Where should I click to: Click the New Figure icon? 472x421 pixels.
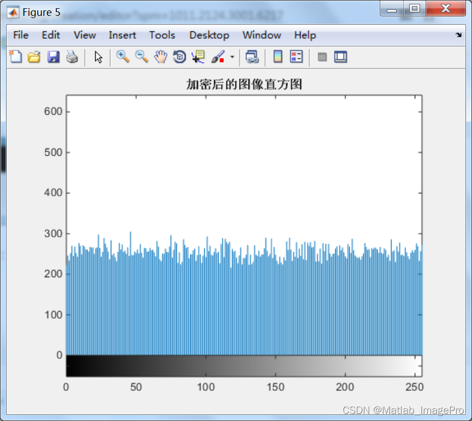click(16, 57)
